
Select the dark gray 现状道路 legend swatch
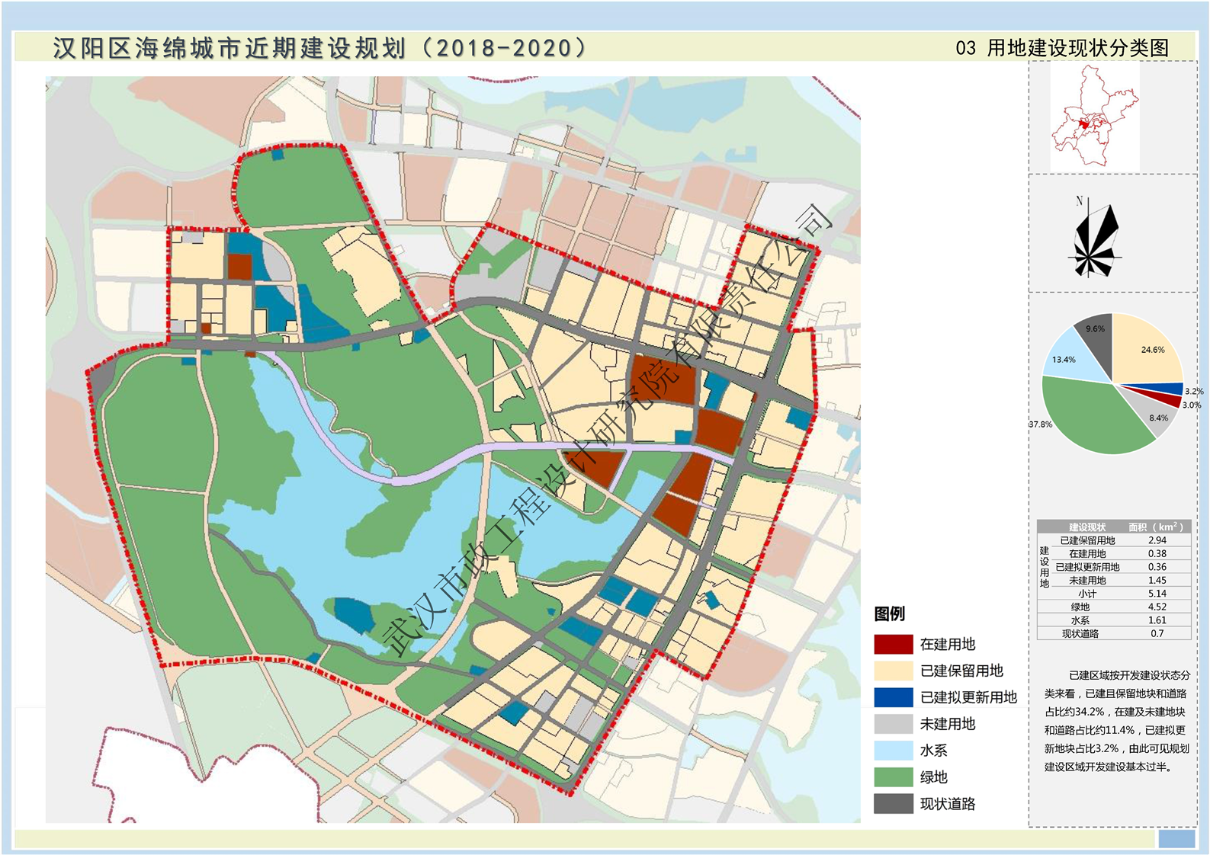(x=893, y=804)
